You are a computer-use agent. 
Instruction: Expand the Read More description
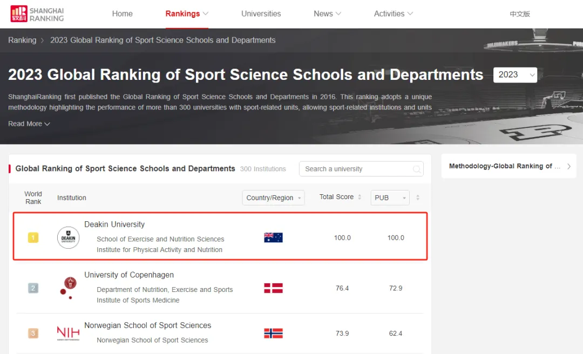[x=29, y=124]
